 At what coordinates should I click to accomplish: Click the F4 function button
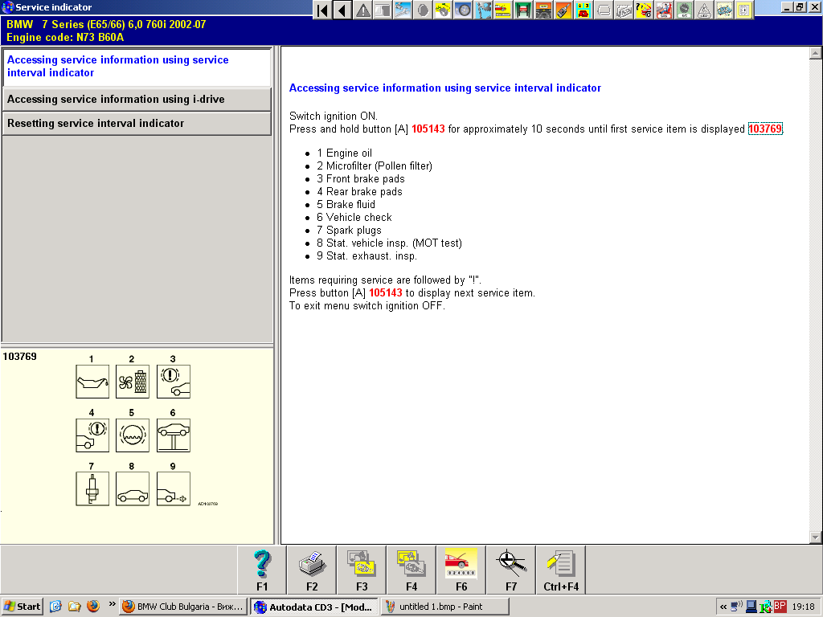(411, 570)
